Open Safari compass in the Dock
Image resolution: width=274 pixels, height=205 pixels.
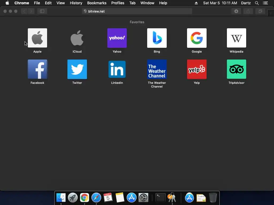(x=96, y=198)
